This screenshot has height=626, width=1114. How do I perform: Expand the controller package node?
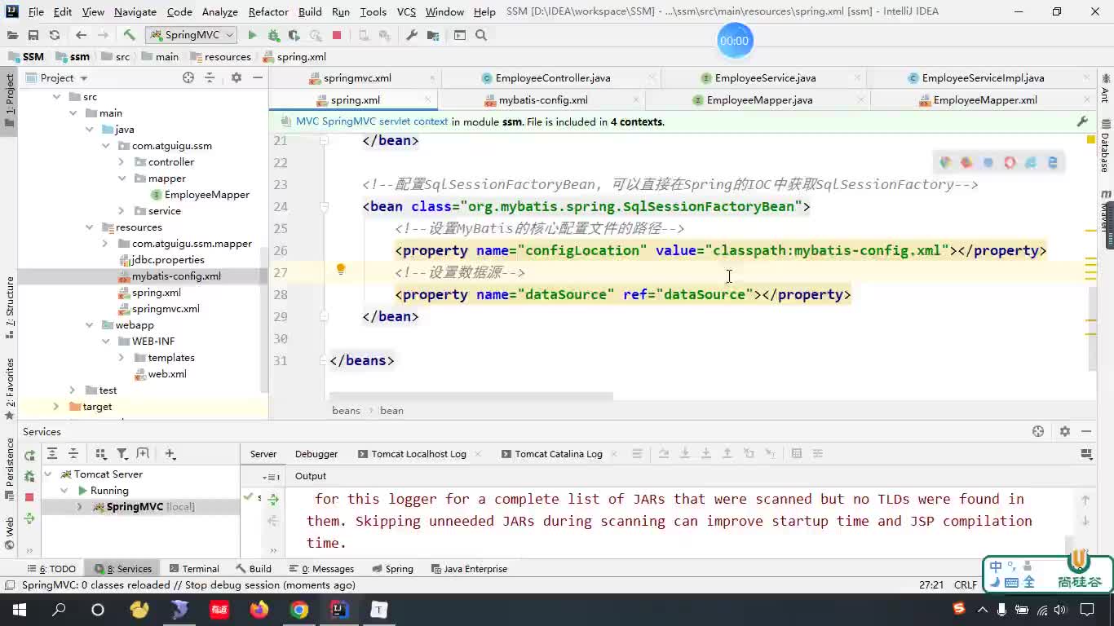122,162
